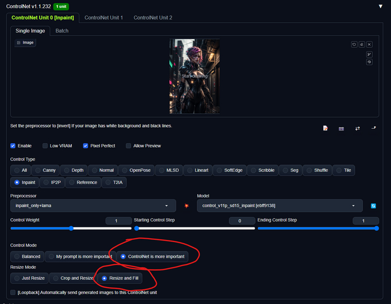The width and height of the screenshot is (391, 304).
Task: Remove the uploaded image with the X icon
Action: pyautogui.click(x=369, y=44)
